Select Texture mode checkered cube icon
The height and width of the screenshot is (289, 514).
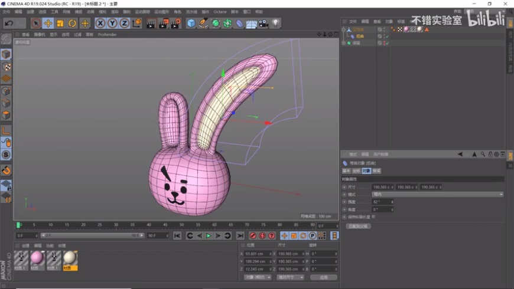pos(6,67)
